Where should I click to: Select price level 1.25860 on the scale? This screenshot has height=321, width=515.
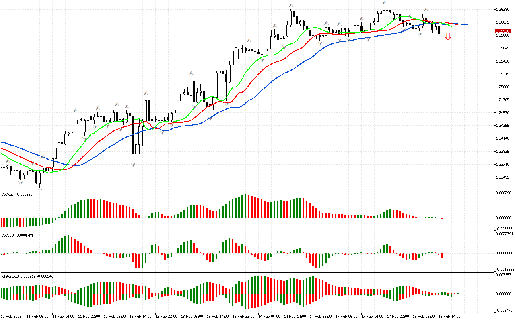click(x=503, y=35)
